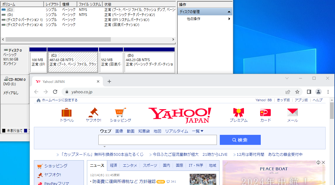Click the Yahoo search input field
This screenshot has width=335, height=185.
[x=157, y=140]
